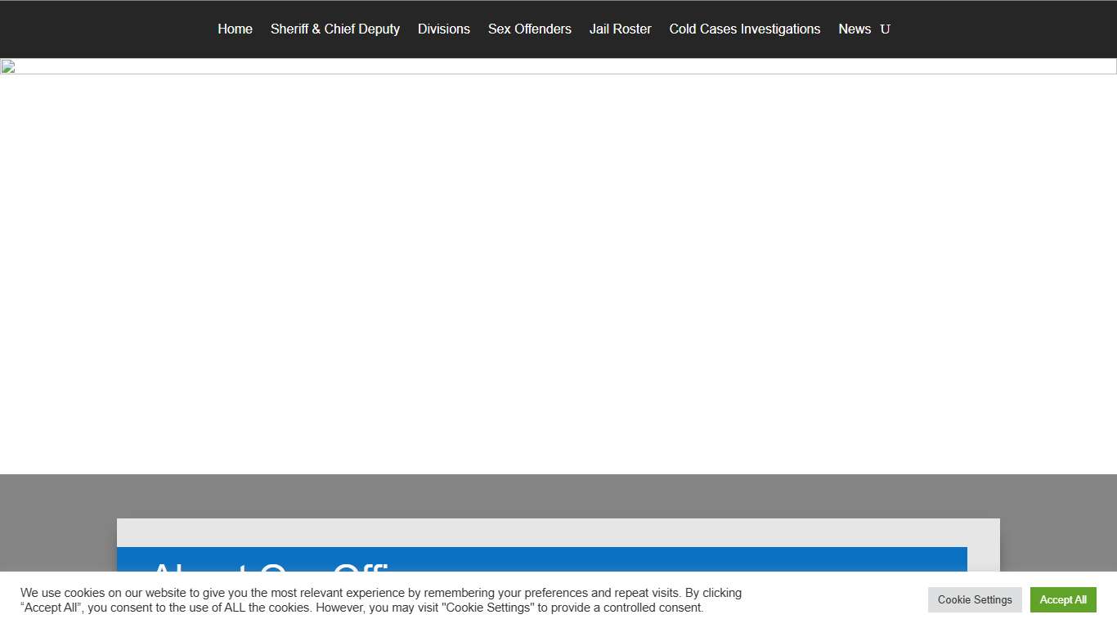Screen dimensions: 1117x628
Task: Click the broken image icon below the navbar
Action: pyautogui.click(x=8, y=67)
